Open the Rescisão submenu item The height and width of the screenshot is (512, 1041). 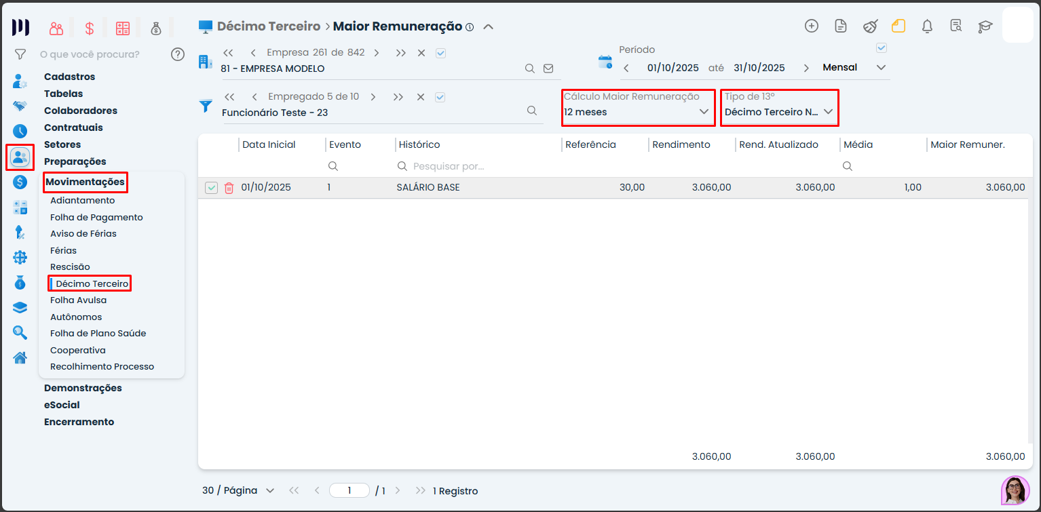(70, 267)
